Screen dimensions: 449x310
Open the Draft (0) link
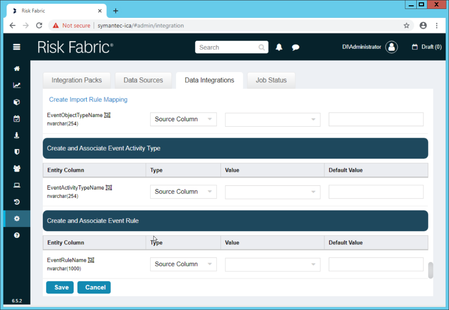(427, 47)
